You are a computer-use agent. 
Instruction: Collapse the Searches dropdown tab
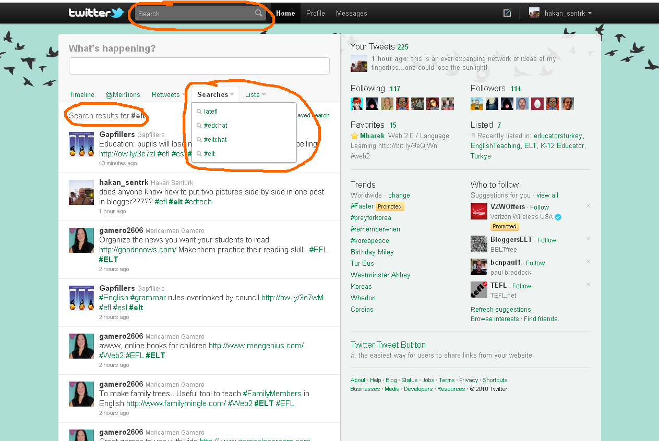click(x=215, y=94)
